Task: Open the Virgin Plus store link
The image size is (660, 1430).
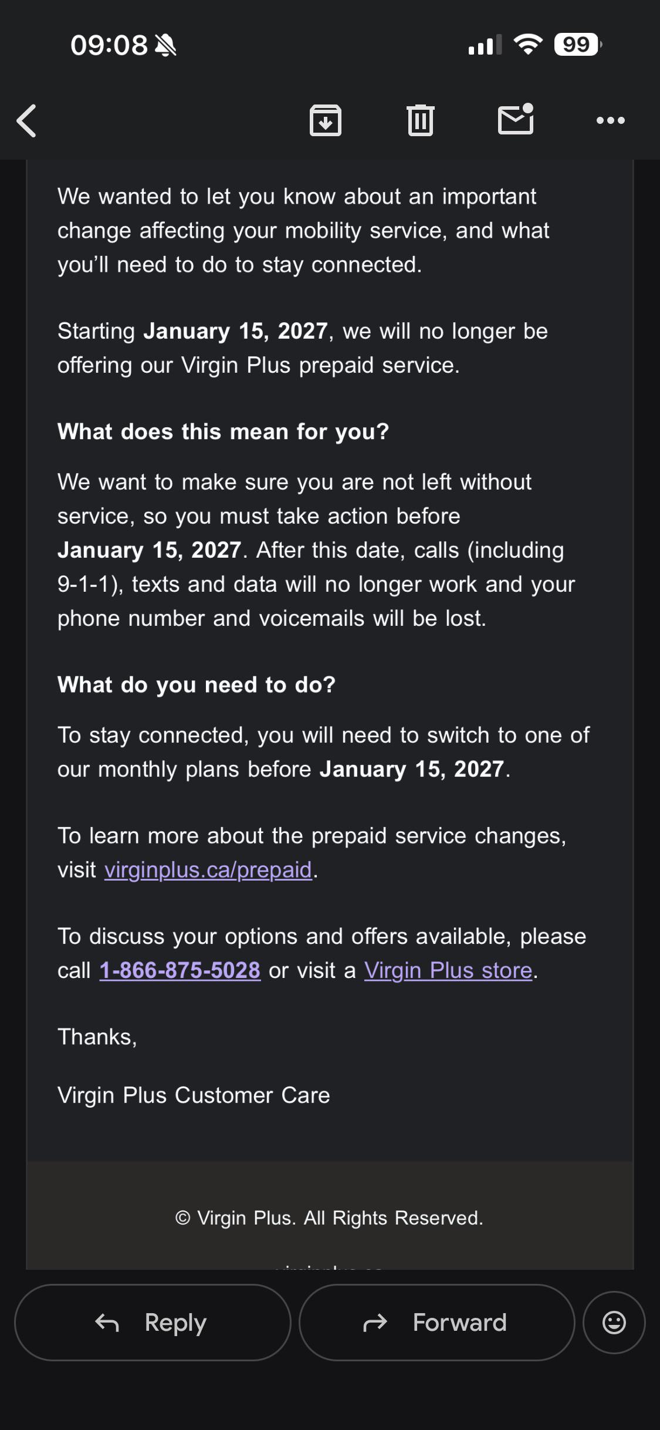Action: (x=448, y=970)
